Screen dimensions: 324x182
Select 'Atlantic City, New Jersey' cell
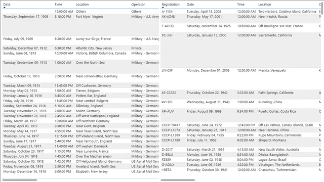tap(94, 48)
